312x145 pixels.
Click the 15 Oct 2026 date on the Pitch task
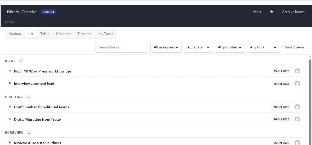point(282,71)
